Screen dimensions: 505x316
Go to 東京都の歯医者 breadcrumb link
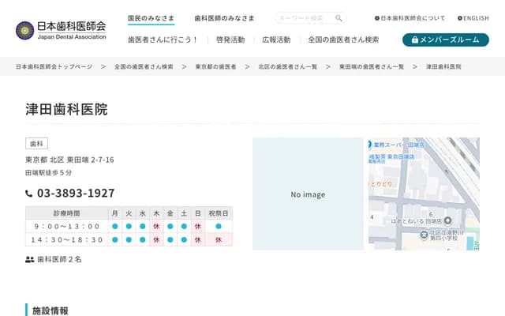[x=215, y=67]
